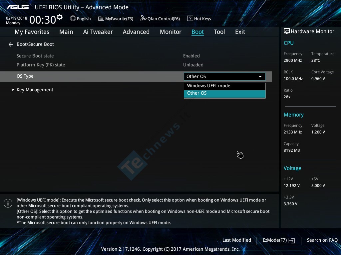This screenshot has width=341, height=255.
Task: Click the Qfan Control fan icon
Action: point(143,19)
